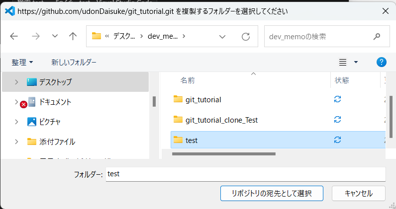The width and height of the screenshot is (396, 209).
Task: Select the git_tutorial folder
Action: (203, 100)
